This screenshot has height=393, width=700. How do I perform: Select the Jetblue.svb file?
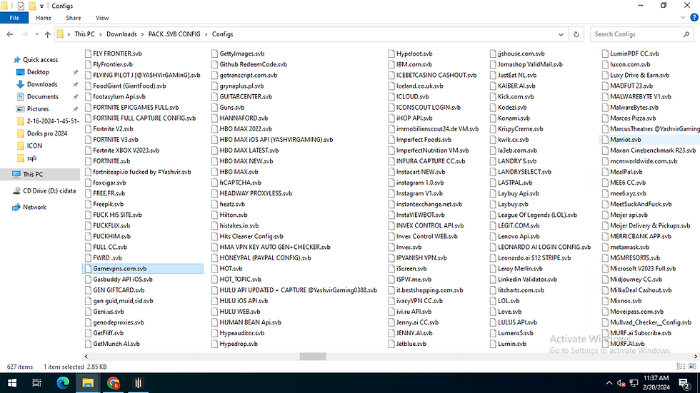click(x=407, y=344)
